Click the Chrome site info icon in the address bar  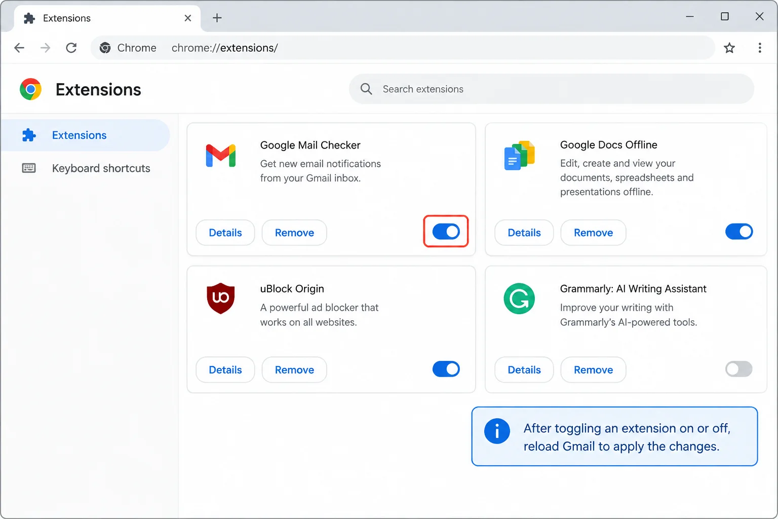105,48
